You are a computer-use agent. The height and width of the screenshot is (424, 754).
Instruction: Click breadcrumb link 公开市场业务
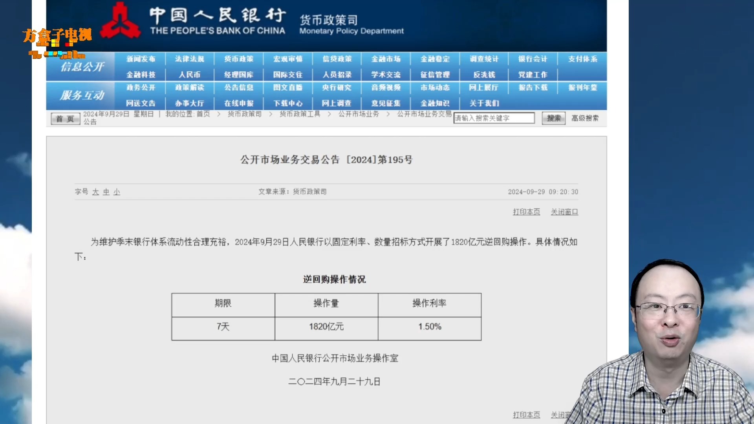pyautogui.click(x=359, y=114)
